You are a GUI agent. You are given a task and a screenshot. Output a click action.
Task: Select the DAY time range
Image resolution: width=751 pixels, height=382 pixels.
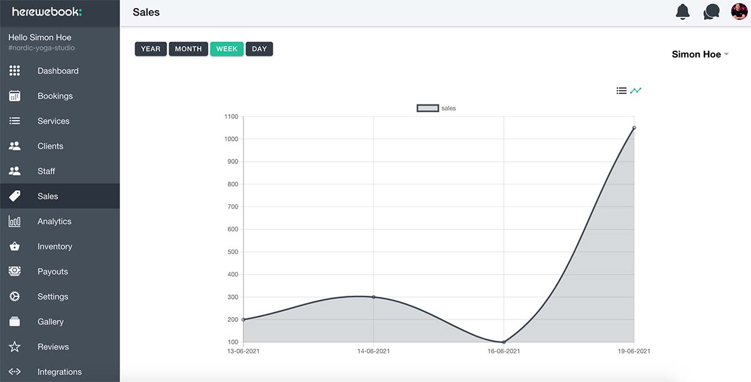coord(259,49)
